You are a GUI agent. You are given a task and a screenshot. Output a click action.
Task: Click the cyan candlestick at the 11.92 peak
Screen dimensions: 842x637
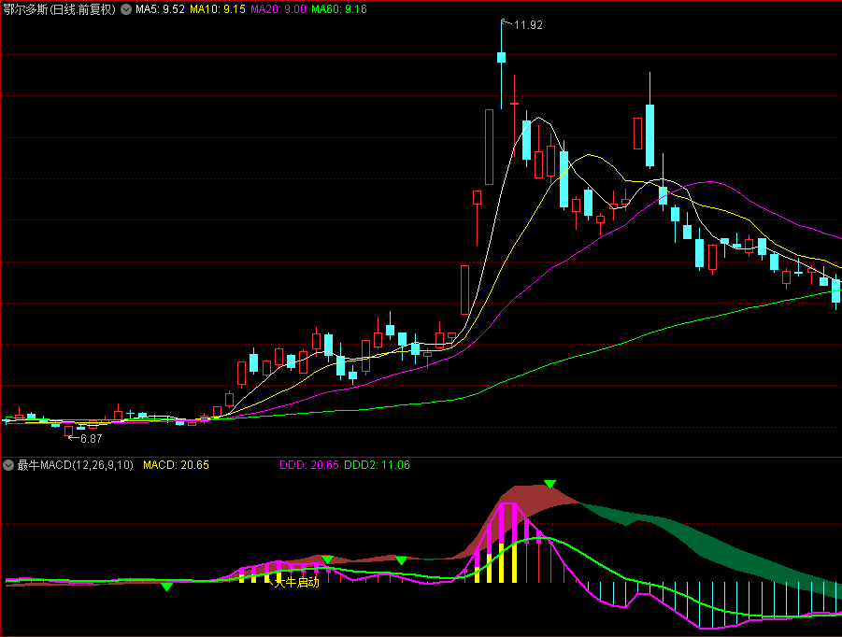tap(502, 58)
